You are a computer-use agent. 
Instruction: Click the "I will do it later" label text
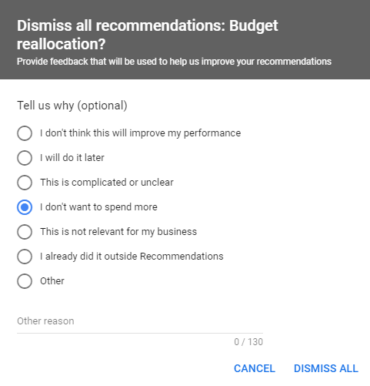[x=72, y=158]
